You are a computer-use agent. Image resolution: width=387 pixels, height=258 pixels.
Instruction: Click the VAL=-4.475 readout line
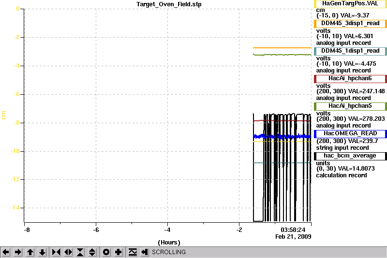point(346,64)
